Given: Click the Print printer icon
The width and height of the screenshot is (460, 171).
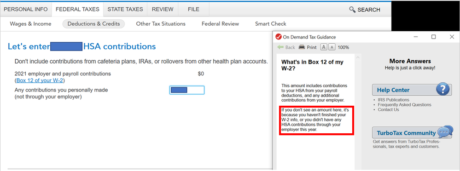Looking at the screenshot, I should pyautogui.click(x=302, y=47).
